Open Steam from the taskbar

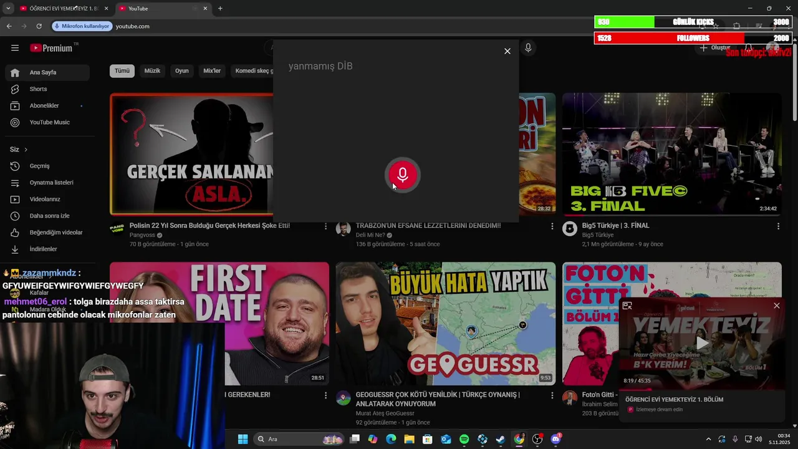[501, 439]
